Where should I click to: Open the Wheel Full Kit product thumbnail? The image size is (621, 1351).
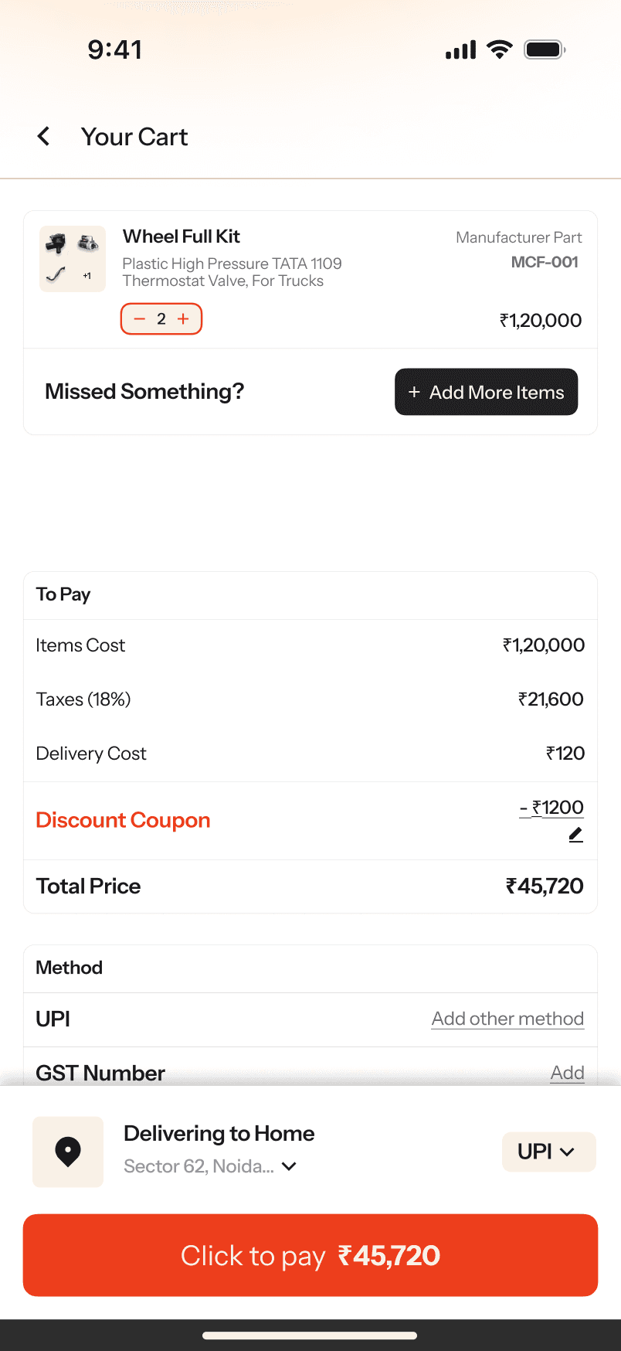click(x=73, y=259)
